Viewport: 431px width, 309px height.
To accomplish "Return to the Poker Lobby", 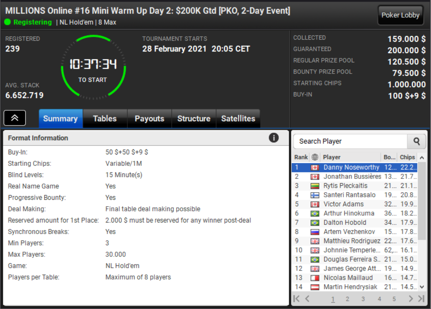I will 400,15.
